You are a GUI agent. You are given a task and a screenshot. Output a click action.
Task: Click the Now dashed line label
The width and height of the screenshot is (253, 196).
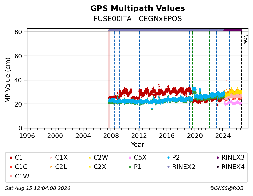[245, 40]
